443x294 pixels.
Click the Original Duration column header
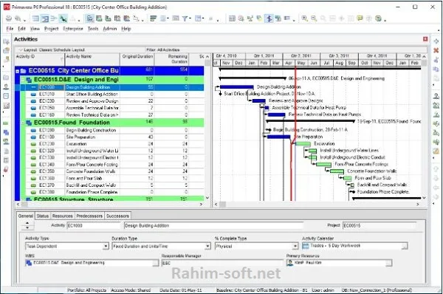[x=137, y=59]
